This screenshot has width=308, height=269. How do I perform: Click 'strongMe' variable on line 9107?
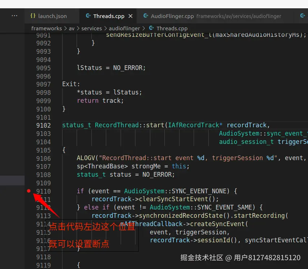[x=146, y=166]
